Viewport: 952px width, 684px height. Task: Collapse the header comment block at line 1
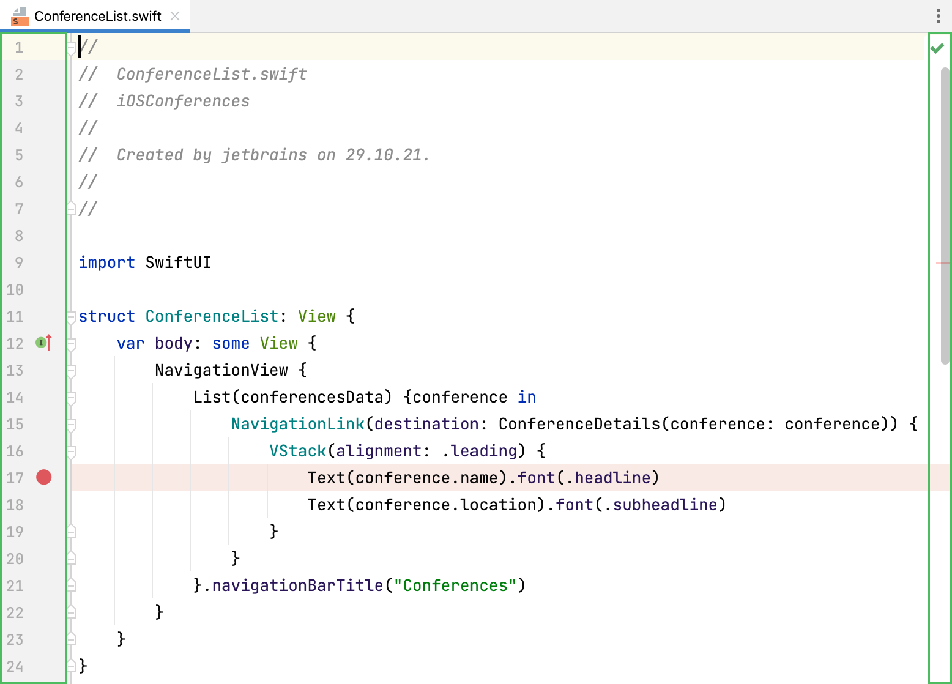click(x=72, y=48)
